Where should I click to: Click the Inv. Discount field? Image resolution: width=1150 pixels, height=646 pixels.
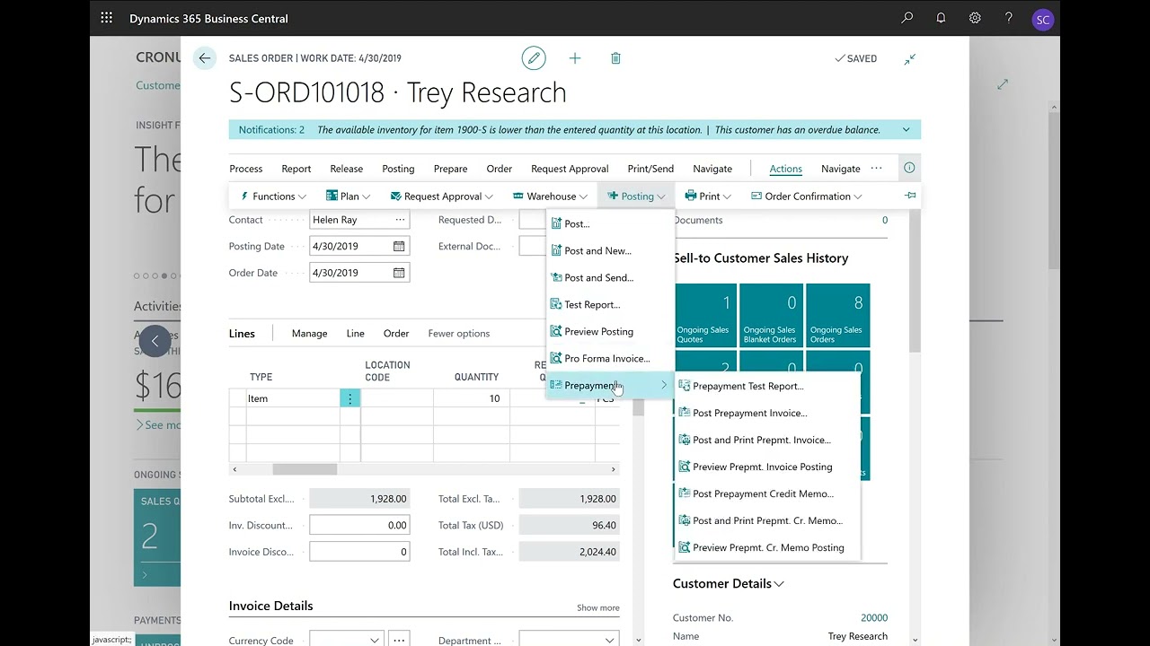[359, 525]
